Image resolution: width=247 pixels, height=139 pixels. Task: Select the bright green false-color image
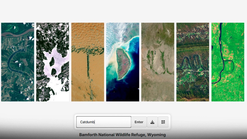(x=228, y=62)
